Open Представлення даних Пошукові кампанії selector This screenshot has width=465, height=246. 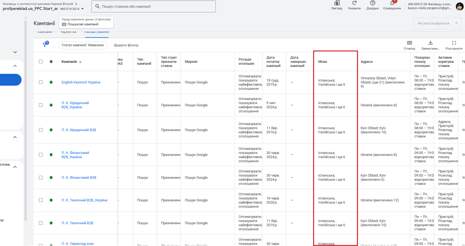click(x=86, y=22)
